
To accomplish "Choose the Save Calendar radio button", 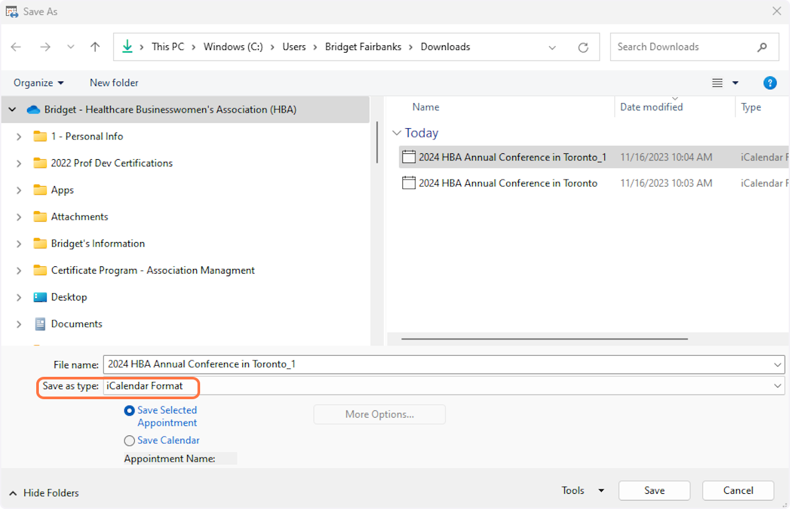I will [130, 441].
